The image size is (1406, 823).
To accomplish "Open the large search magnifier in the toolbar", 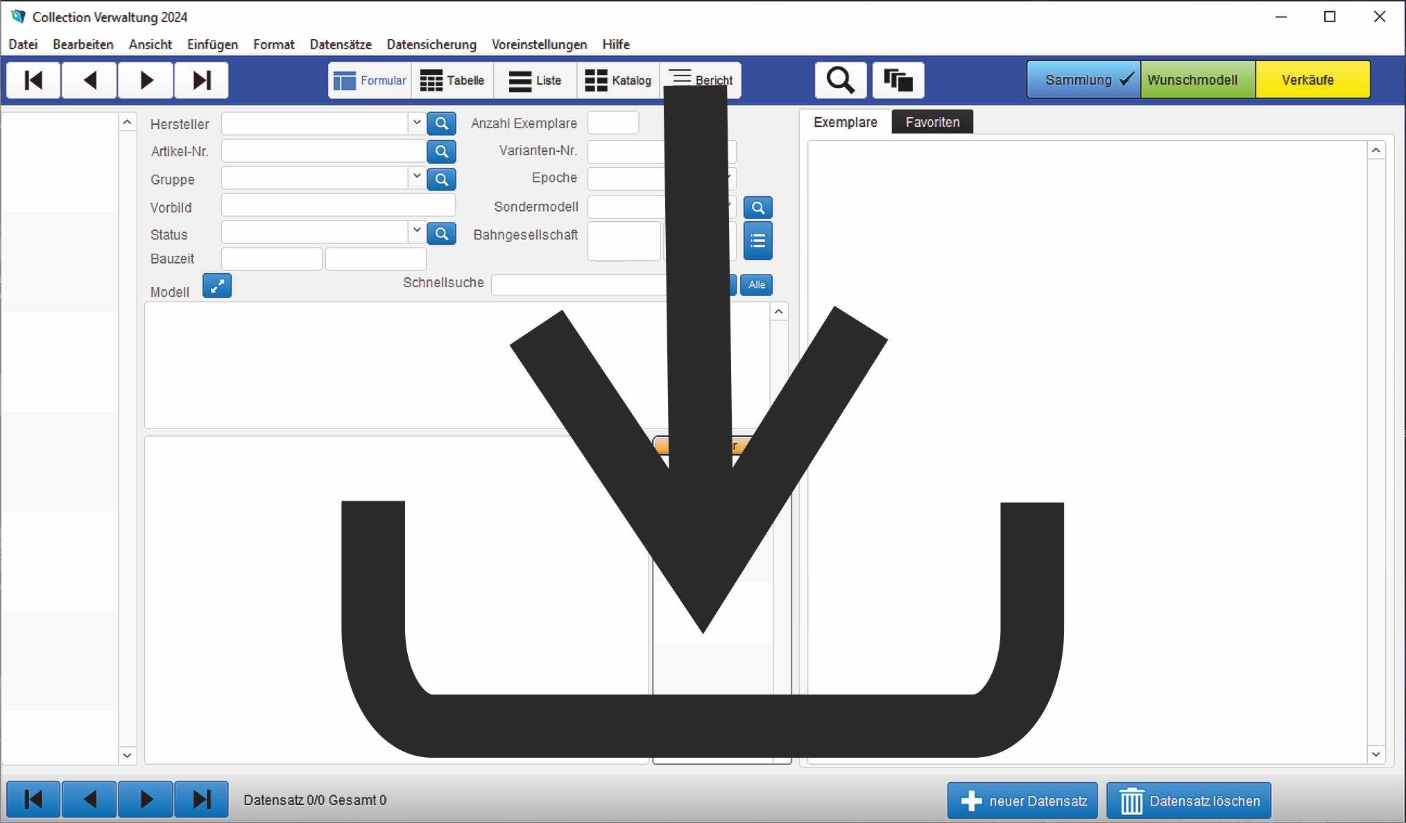I will point(840,80).
